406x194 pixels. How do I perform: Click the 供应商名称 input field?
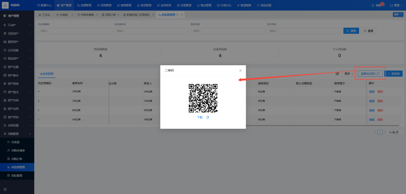[x=151, y=31]
